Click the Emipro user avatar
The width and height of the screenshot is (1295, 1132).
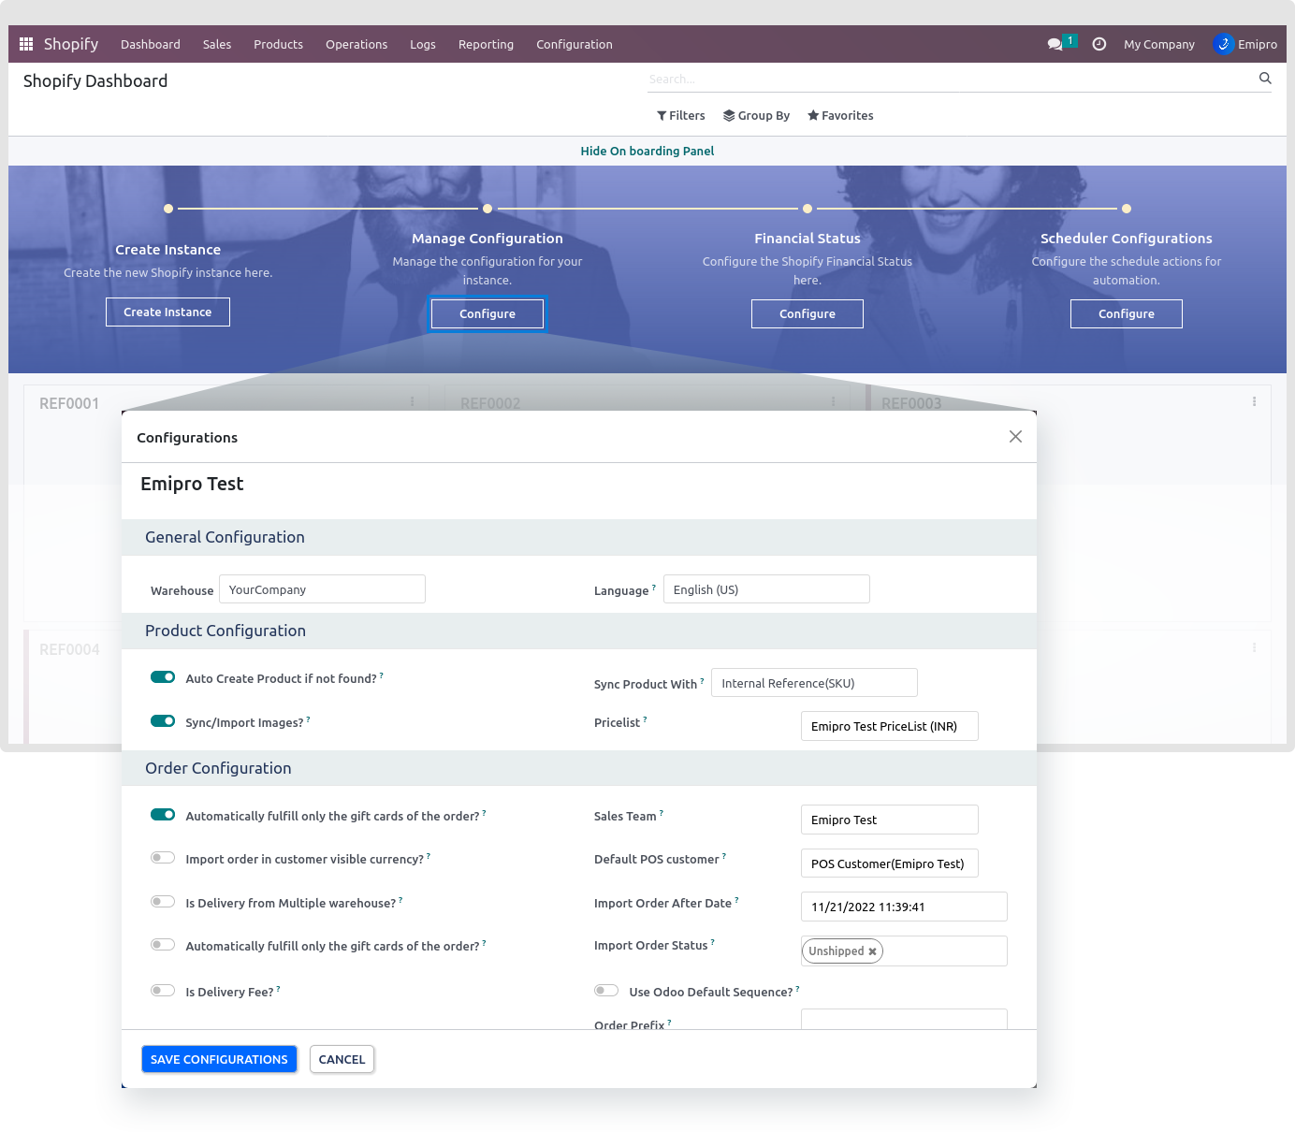1223,44
